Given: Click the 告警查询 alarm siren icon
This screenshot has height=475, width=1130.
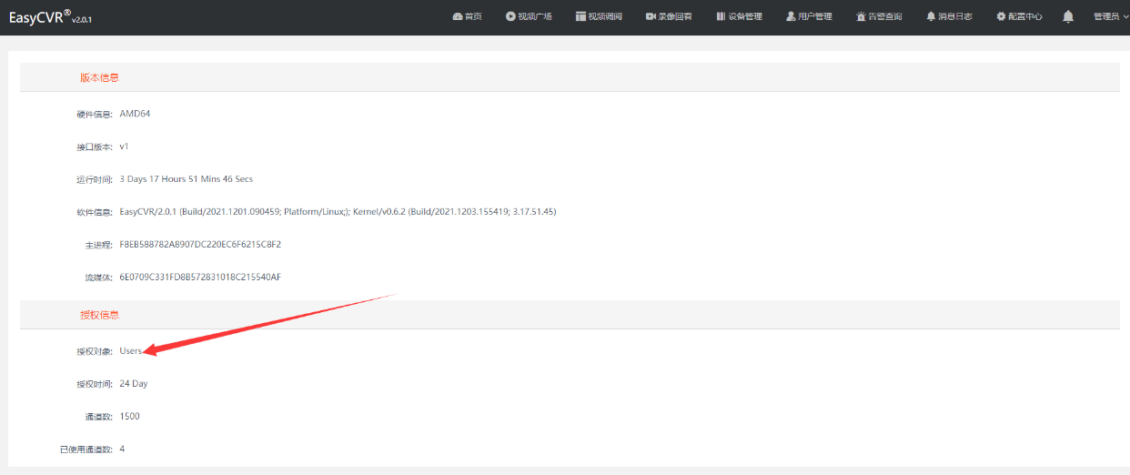Looking at the screenshot, I should click(x=861, y=16).
